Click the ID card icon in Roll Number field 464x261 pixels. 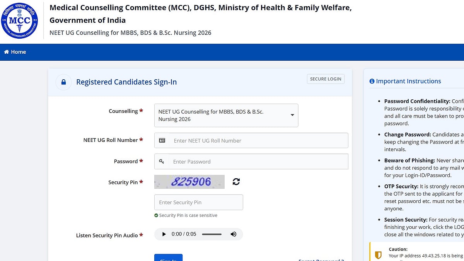162,140
